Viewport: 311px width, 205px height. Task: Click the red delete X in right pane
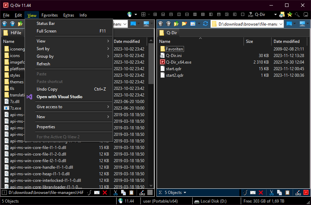tap(261, 193)
